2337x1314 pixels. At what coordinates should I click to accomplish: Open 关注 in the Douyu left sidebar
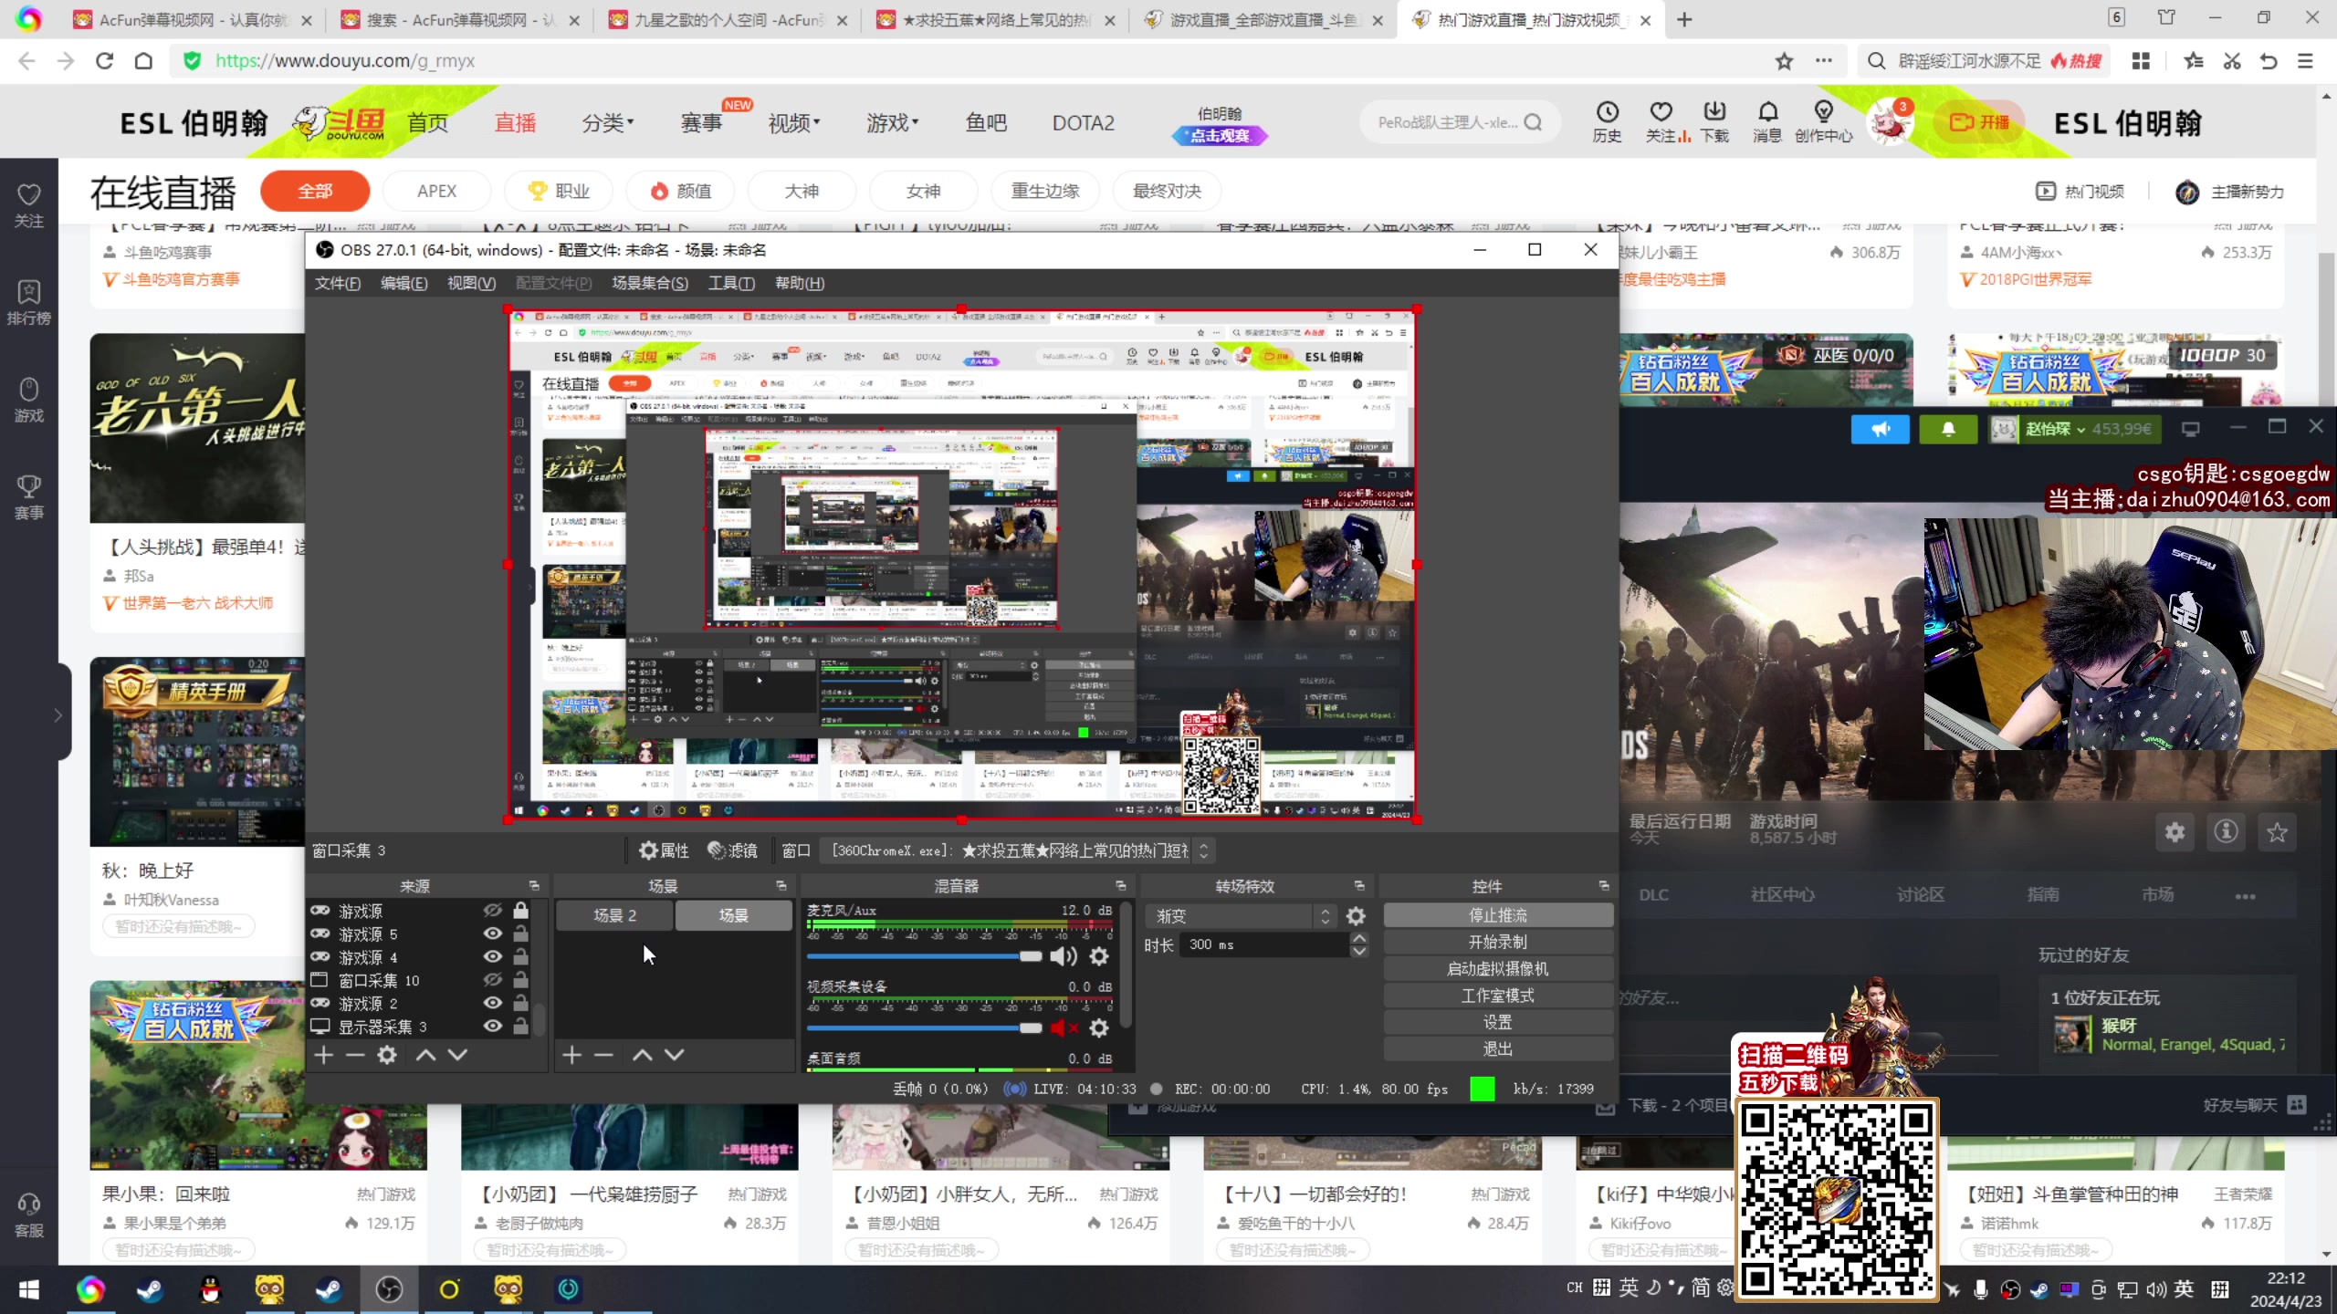(x=29, y=205)
